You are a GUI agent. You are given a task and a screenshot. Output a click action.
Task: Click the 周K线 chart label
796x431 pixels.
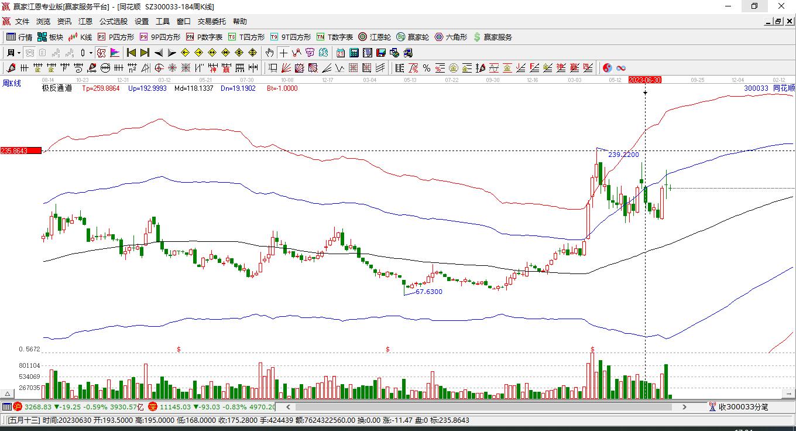[12, 83]
